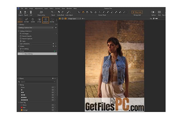Image resolution: width=183 pixels, height=119 pixels.
Task: Select the Basic Editing folder
Action: (x=37, y=54)
